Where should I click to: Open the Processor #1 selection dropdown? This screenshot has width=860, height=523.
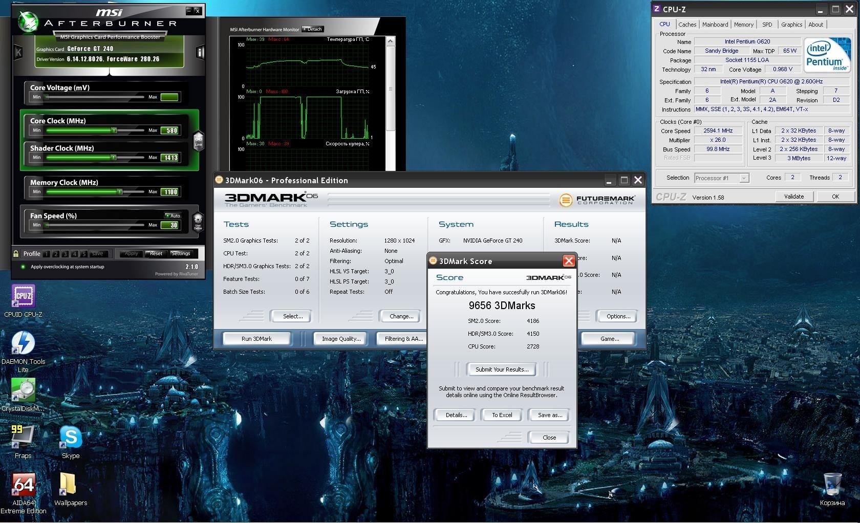pyautogui.click(x=722, y=178)
